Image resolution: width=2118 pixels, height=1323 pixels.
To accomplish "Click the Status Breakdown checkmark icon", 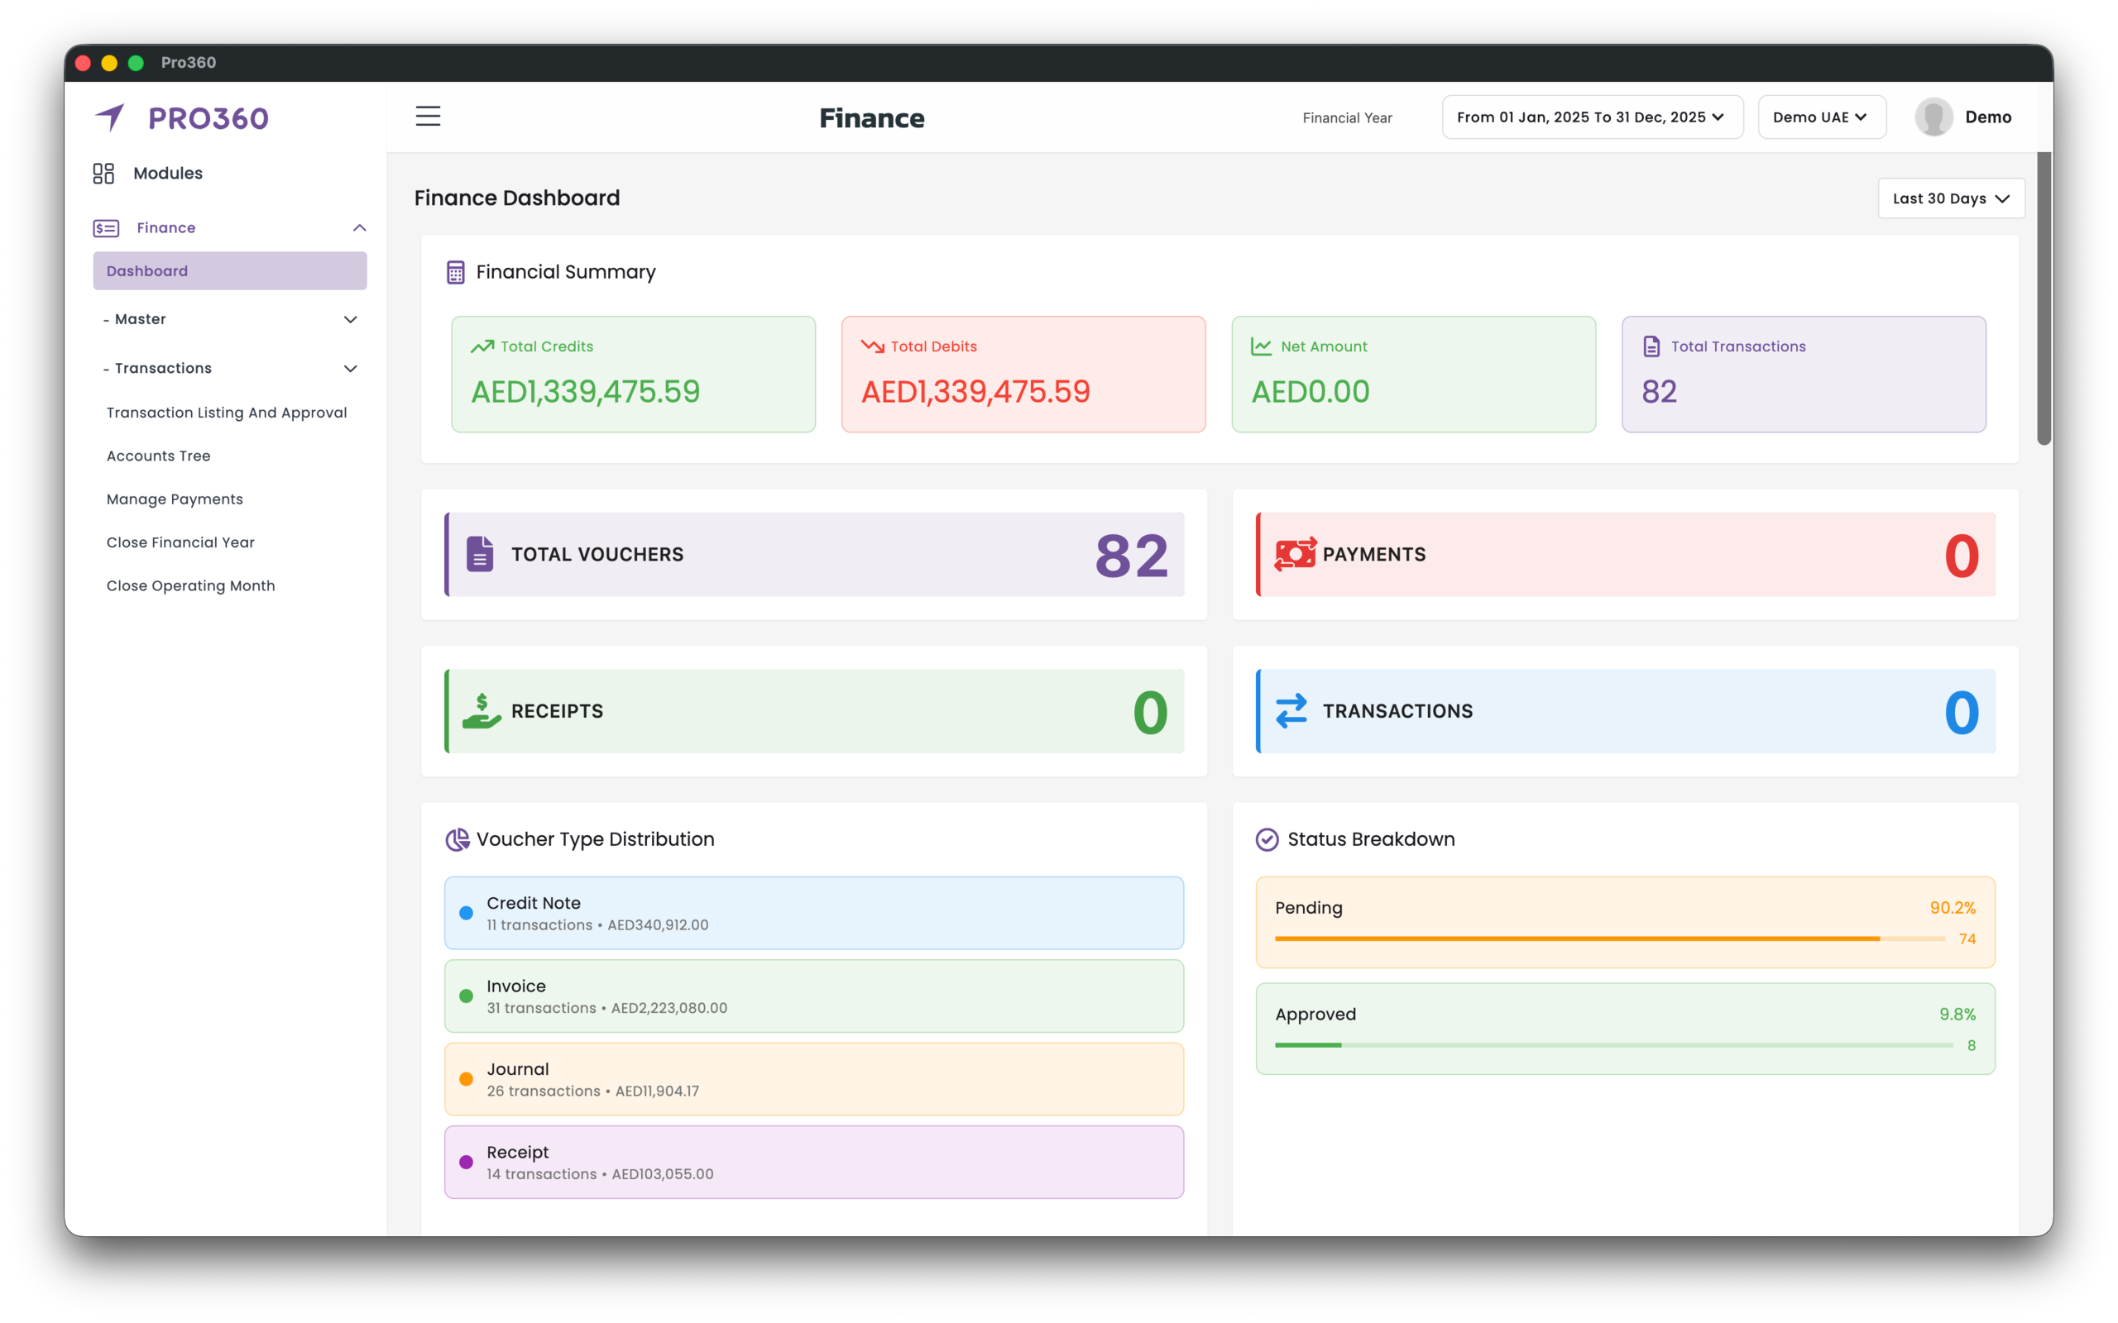I will [x=1267, y=840].
